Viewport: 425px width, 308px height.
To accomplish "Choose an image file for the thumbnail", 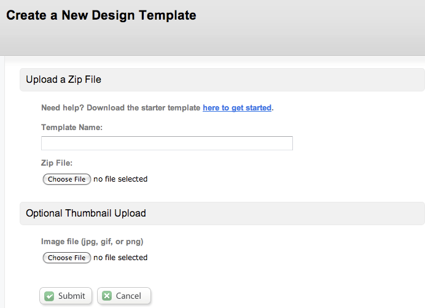I will (67, 258).
